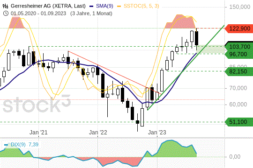The height and width of the screenshot is (168, 253).
Task: Select the Gerresheimer AG (XETRA, Last) title
Action: [x=48, y=6]
